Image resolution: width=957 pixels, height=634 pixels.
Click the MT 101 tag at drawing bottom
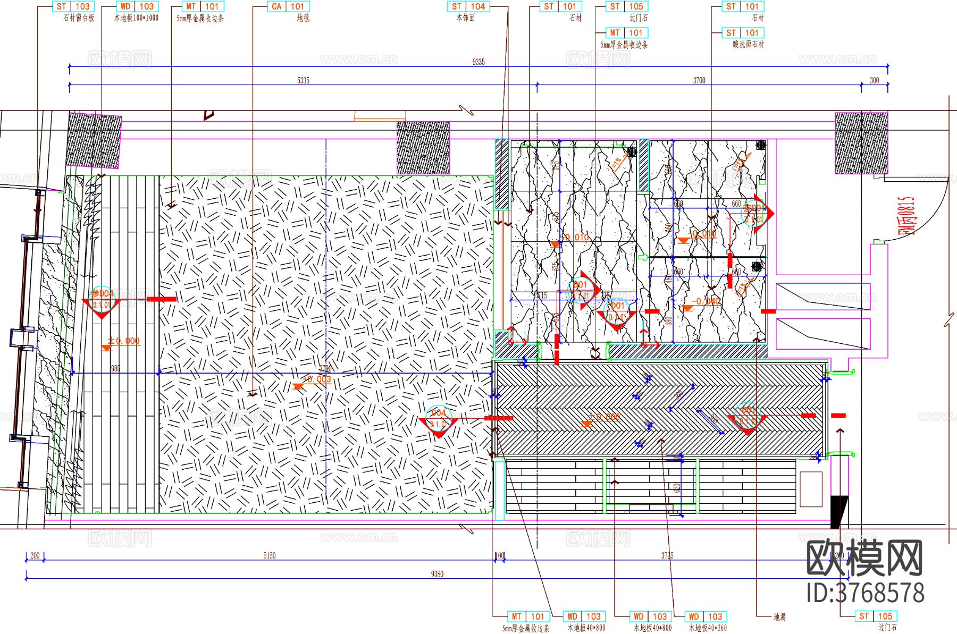(x=528, y=616)
